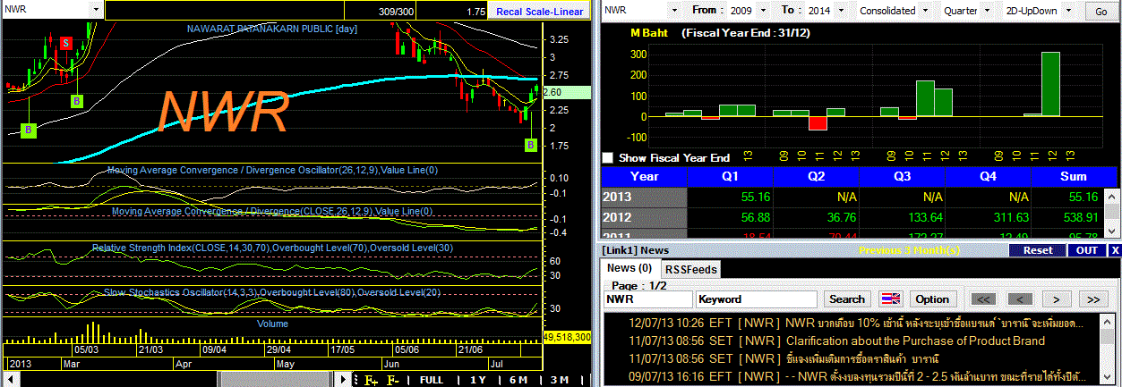The image size is (1122, 387).
Task: Click the OUT button in news header
Action: [x=1086, y=250]
